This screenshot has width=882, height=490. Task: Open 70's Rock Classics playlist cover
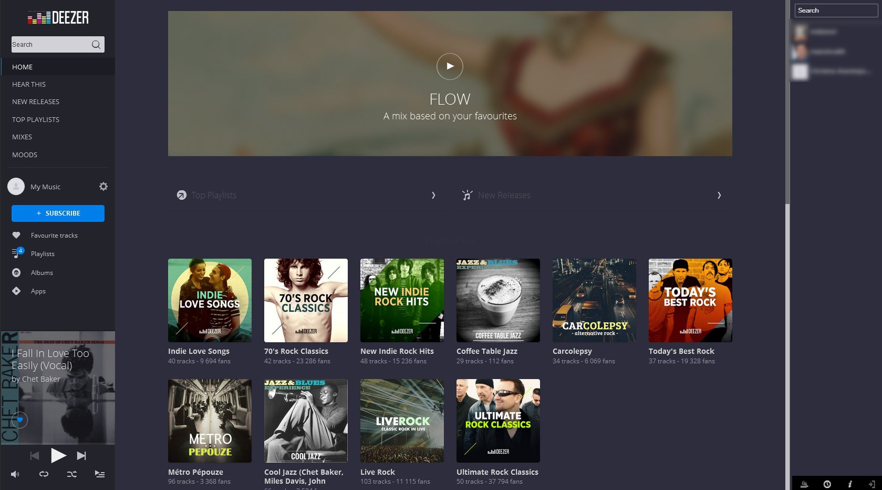coord(306,300)
